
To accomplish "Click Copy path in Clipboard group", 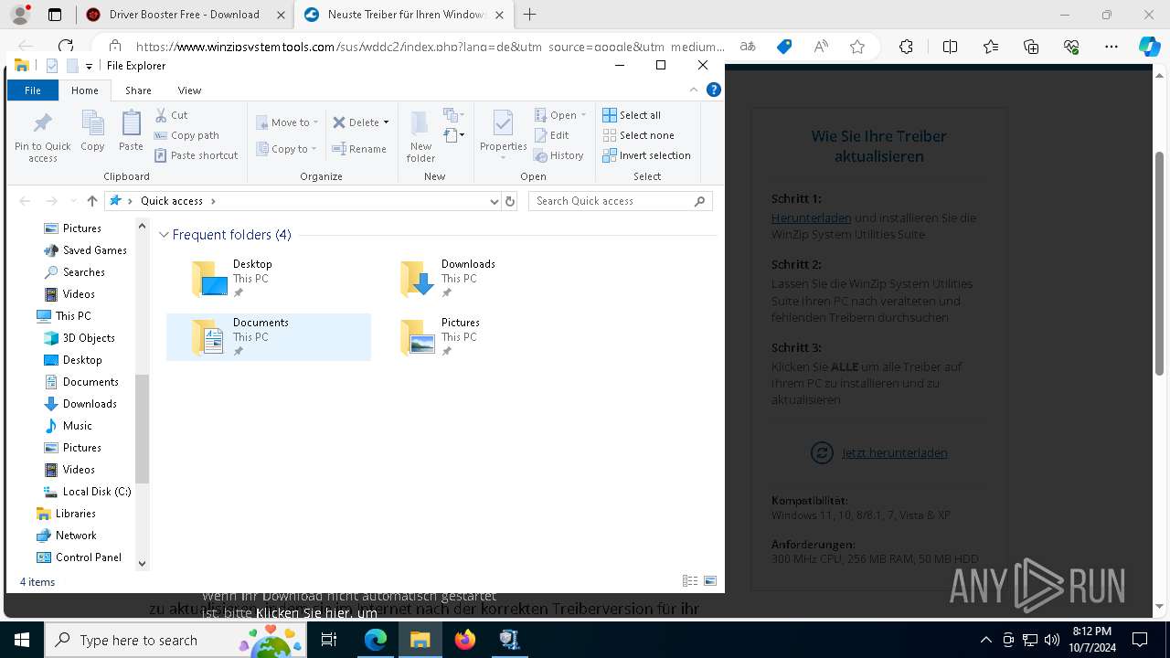I will [186, 135].
